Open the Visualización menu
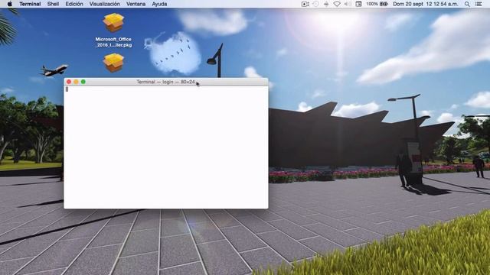Image resolution: width=490 pixels, height=275 pixels. pyautogui.click(x=105, y=4)
